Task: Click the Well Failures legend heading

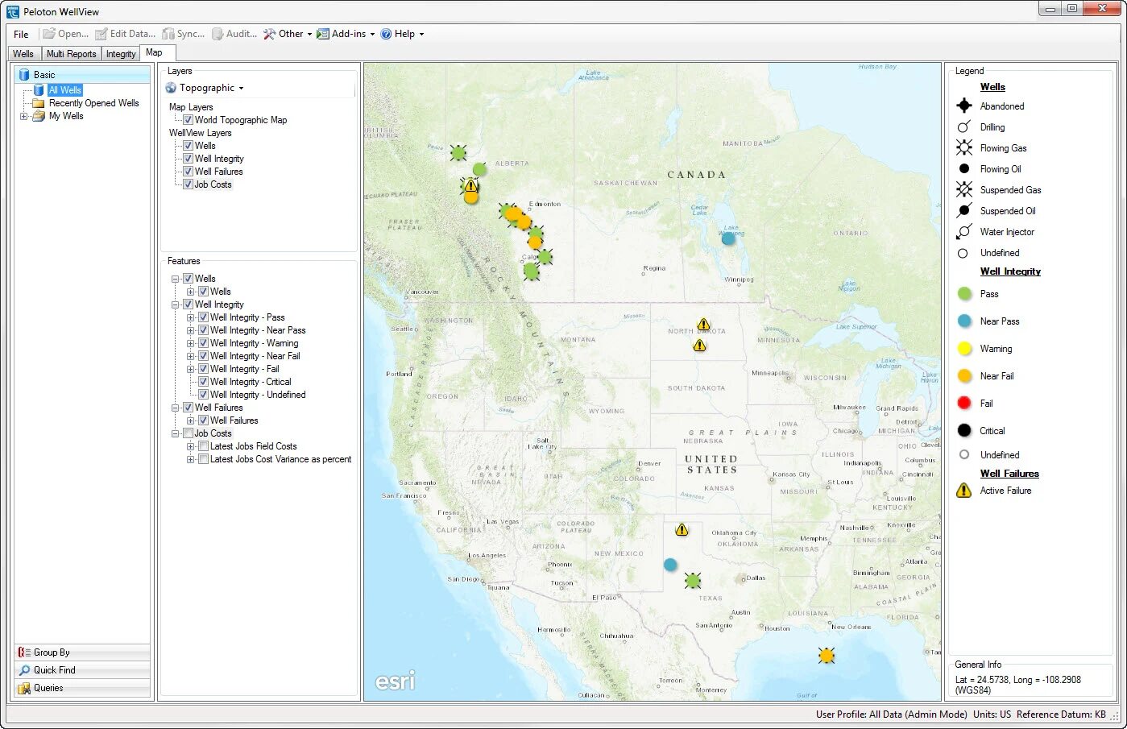Action: (x=1009, y=474)
